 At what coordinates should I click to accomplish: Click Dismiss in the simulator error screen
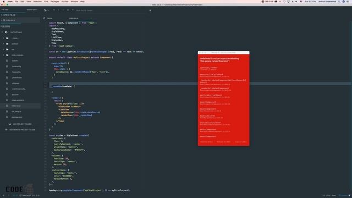coord(206,142)
